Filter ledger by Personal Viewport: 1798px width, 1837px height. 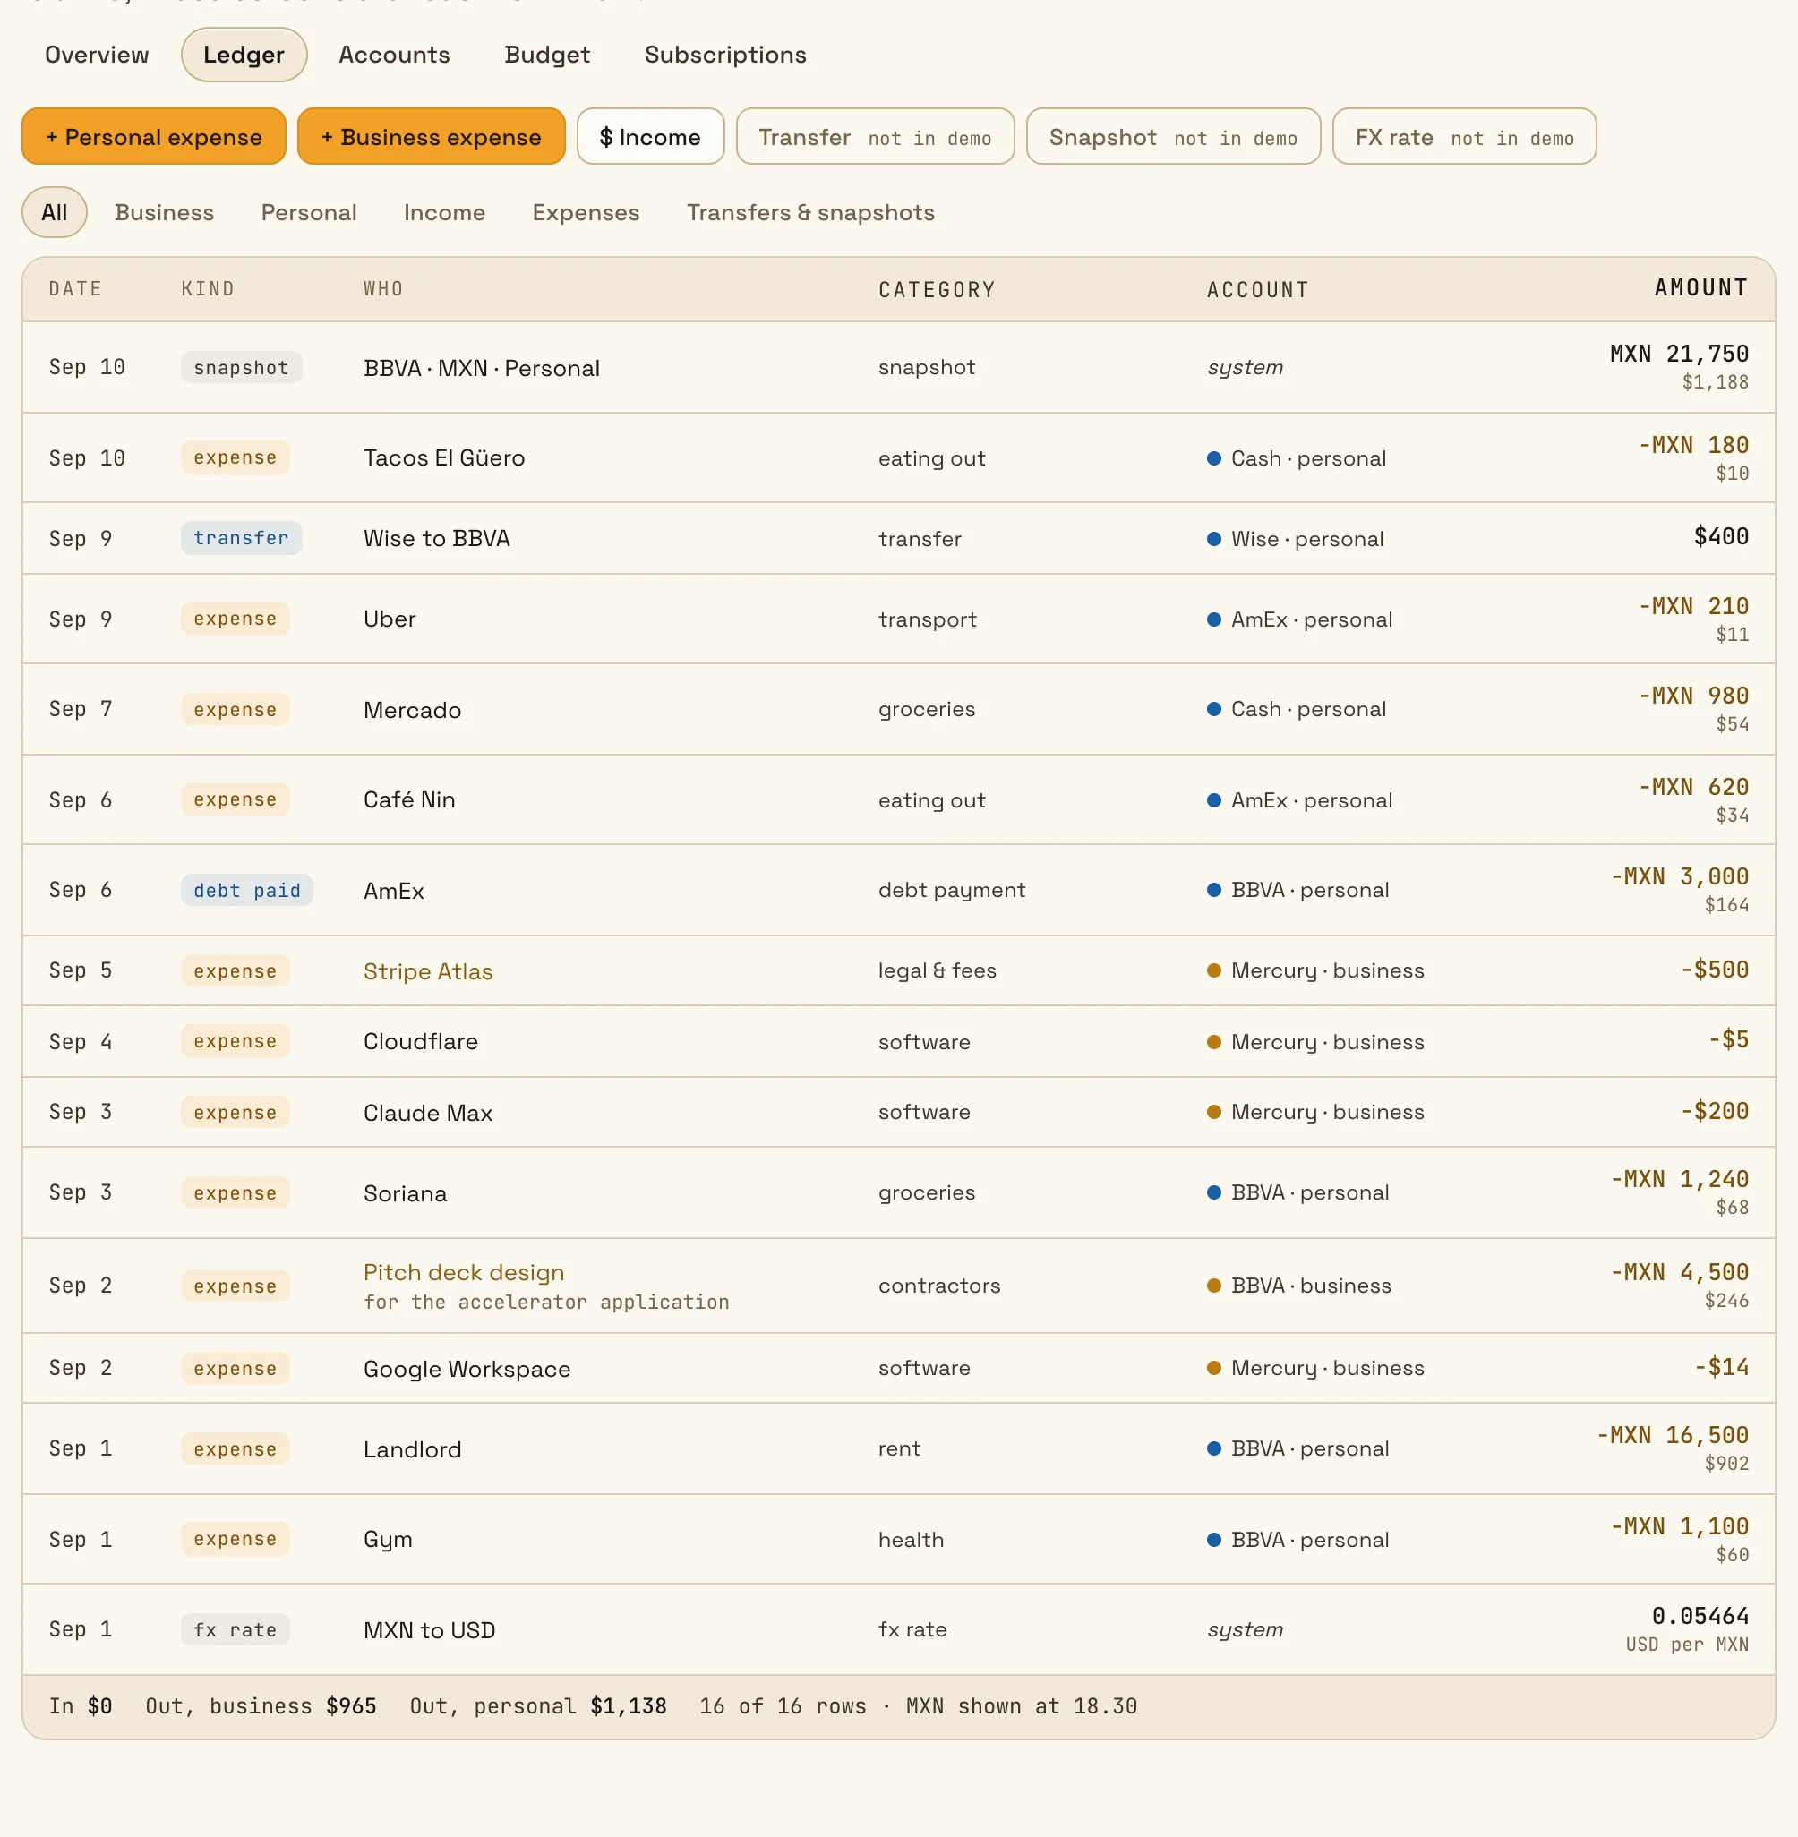click(309, 212)
